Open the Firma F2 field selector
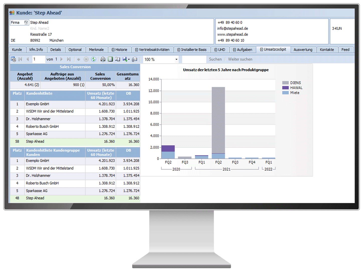The height and width of the screenshot is (273, 363). click(26, 23)
